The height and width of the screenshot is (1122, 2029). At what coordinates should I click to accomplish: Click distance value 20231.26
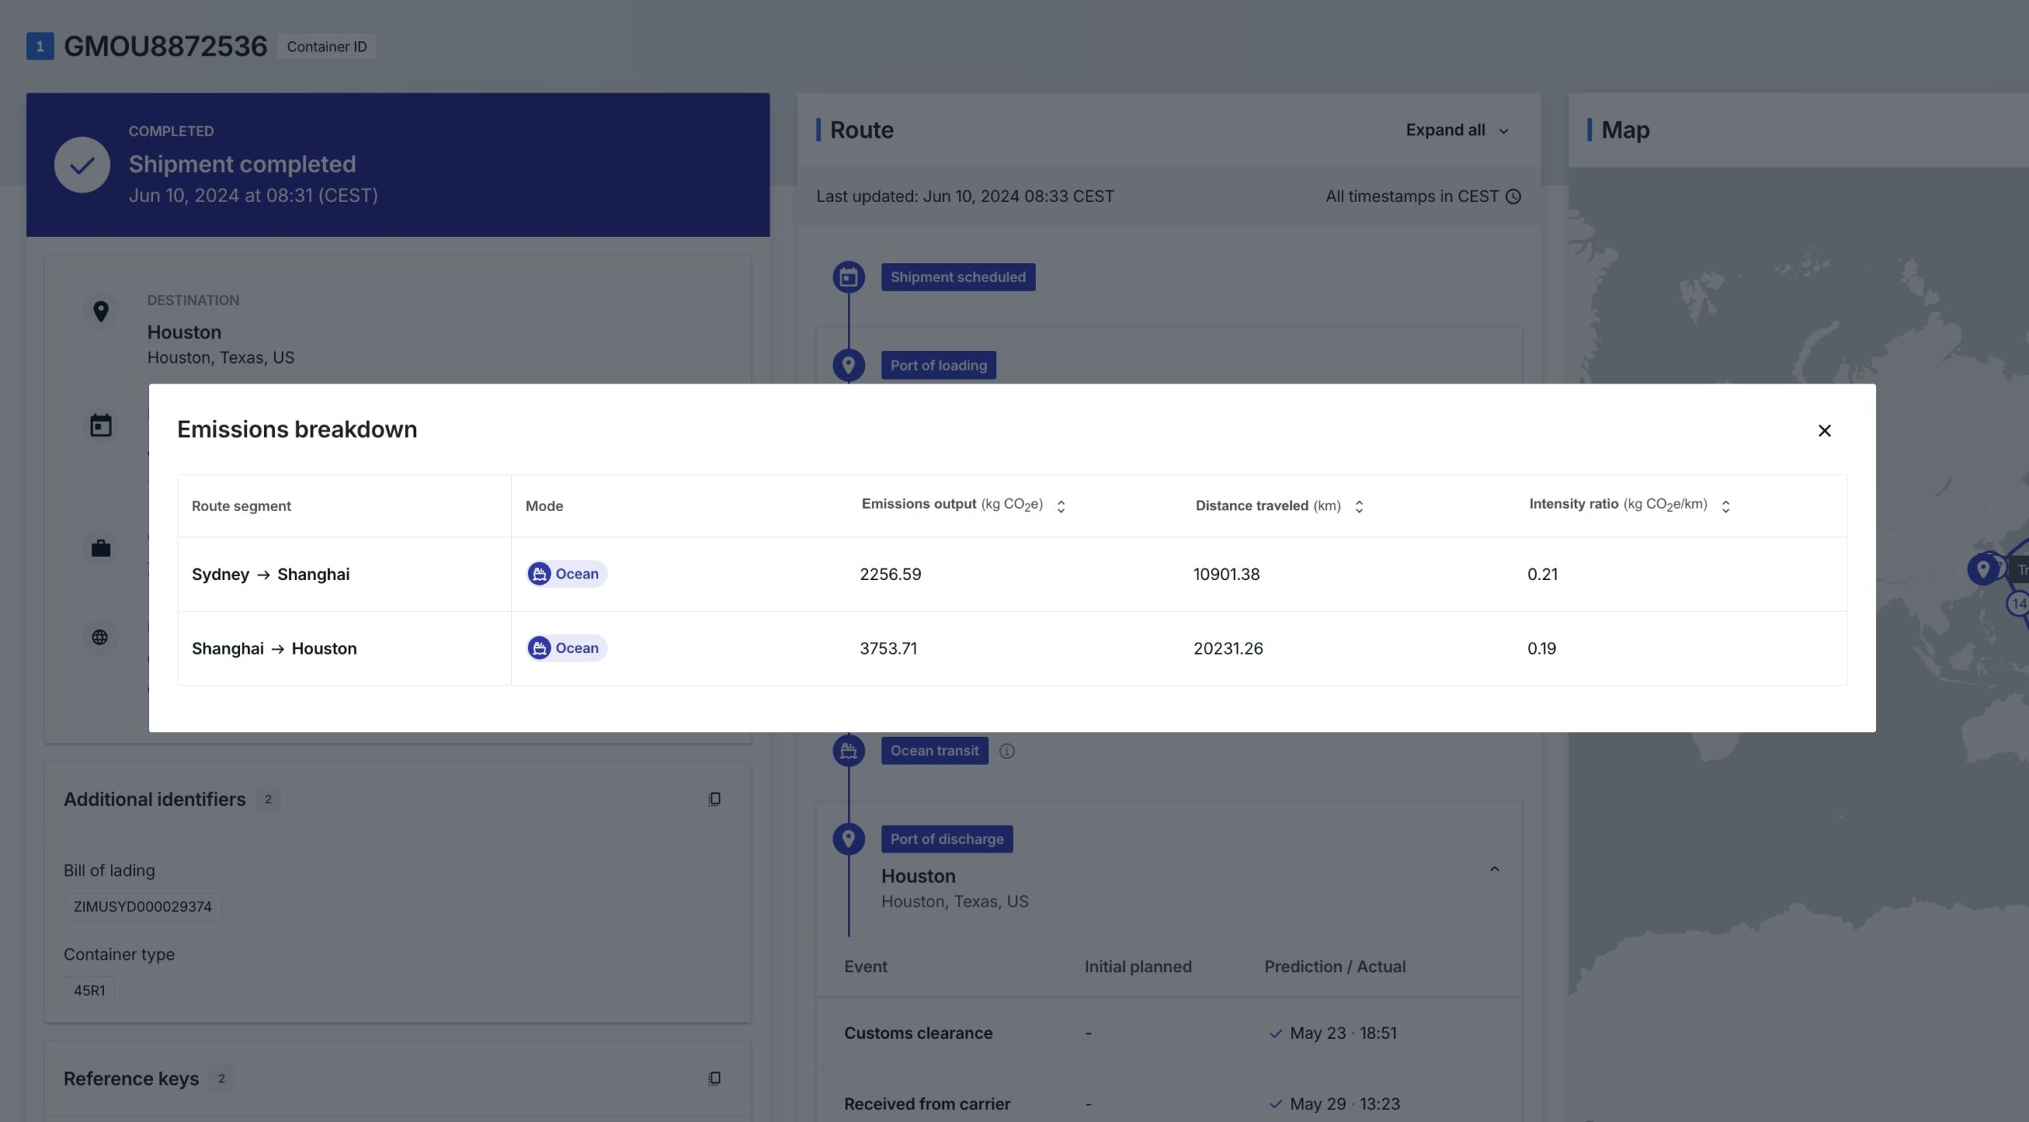click(x=1228, y=648)
